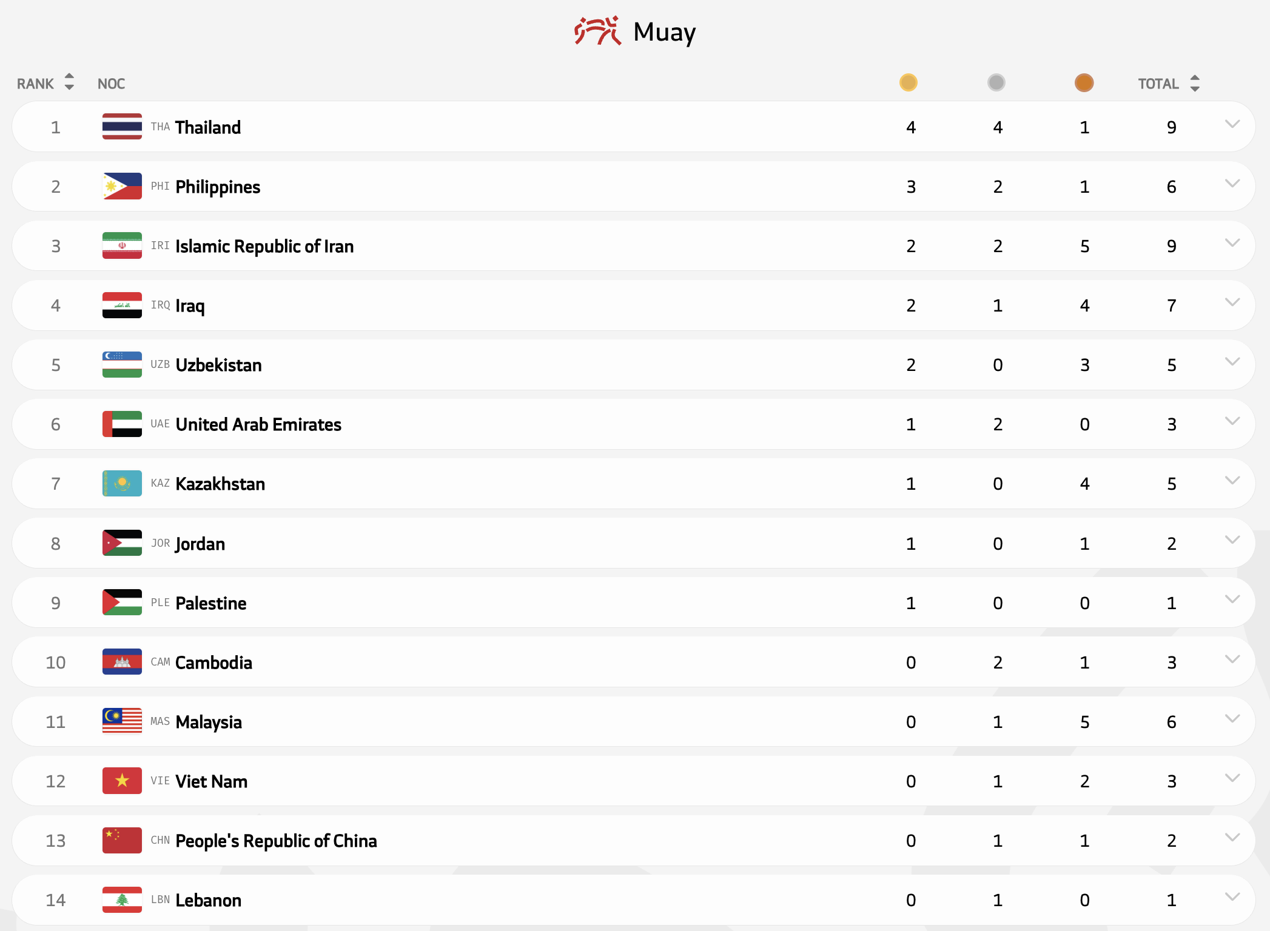Click the Muay sport pictogram icon

597,31
